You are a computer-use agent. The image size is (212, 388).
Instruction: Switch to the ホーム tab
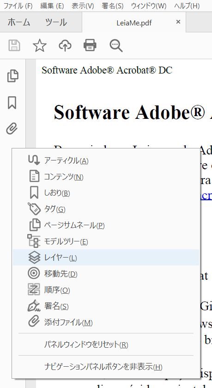tap(19, 22)
